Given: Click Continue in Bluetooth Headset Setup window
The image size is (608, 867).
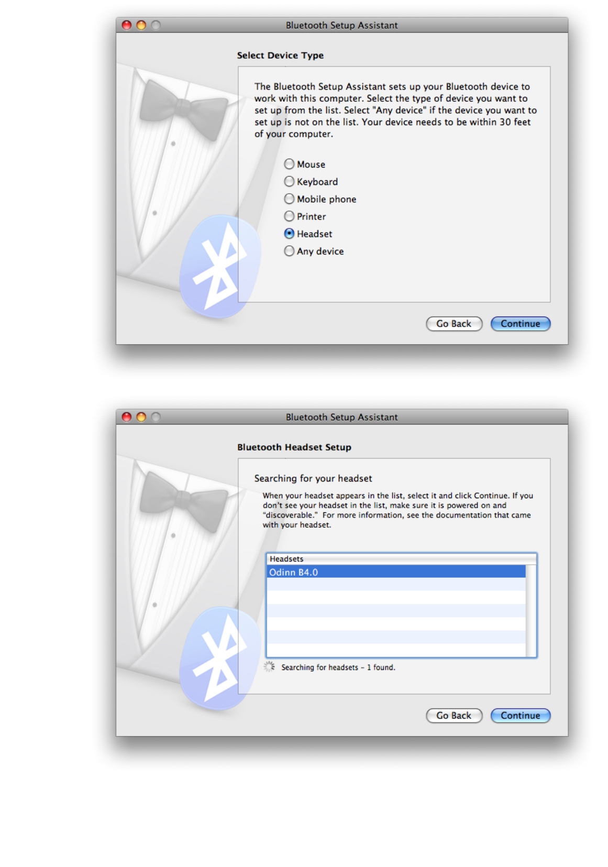Looking at the screenshot, I should pos(520,716).
